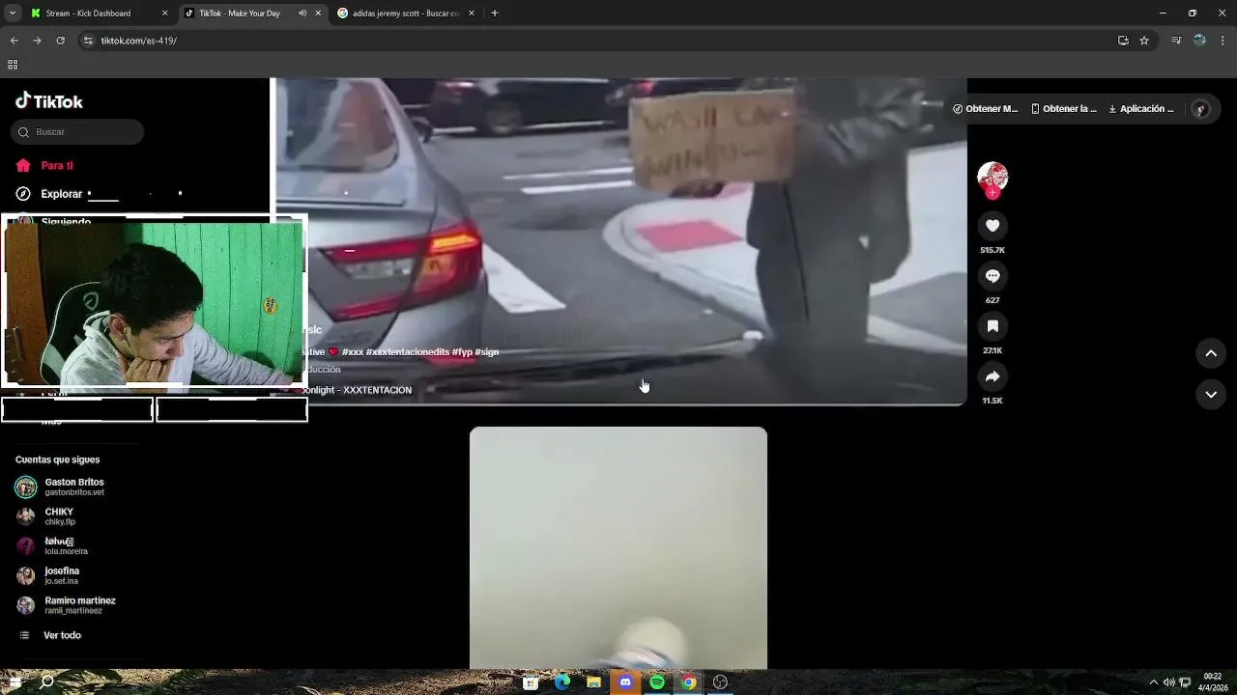Open a new browser tab
The image size is (1237, 695).
(494, 14)
